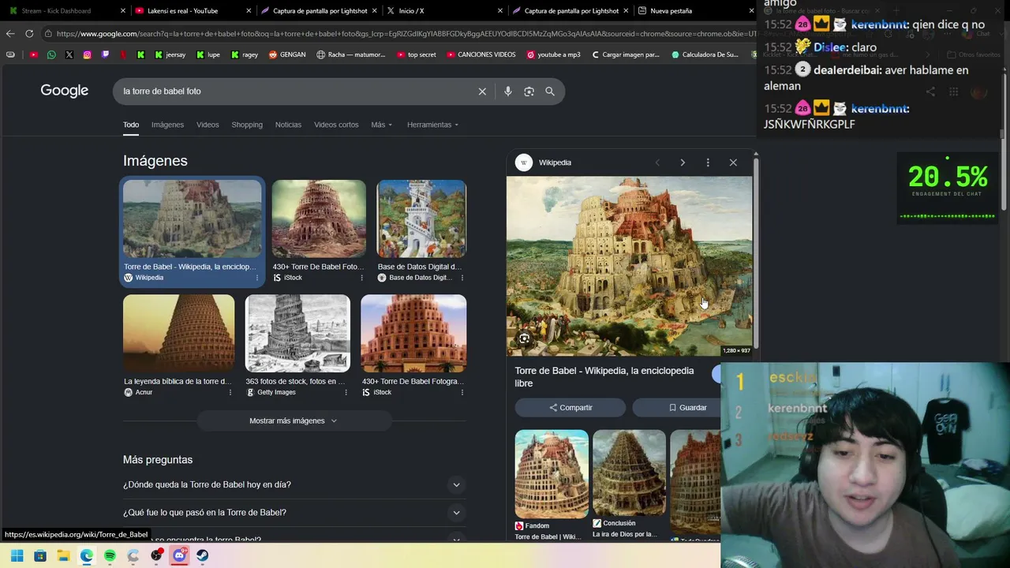Switch to the 'Nueva pestaña' browser tab
Viewport: 1010px width, 568px height.
tap(694, 11)
